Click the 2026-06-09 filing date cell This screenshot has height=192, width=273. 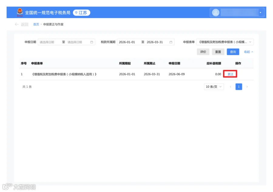pos(177,74)
